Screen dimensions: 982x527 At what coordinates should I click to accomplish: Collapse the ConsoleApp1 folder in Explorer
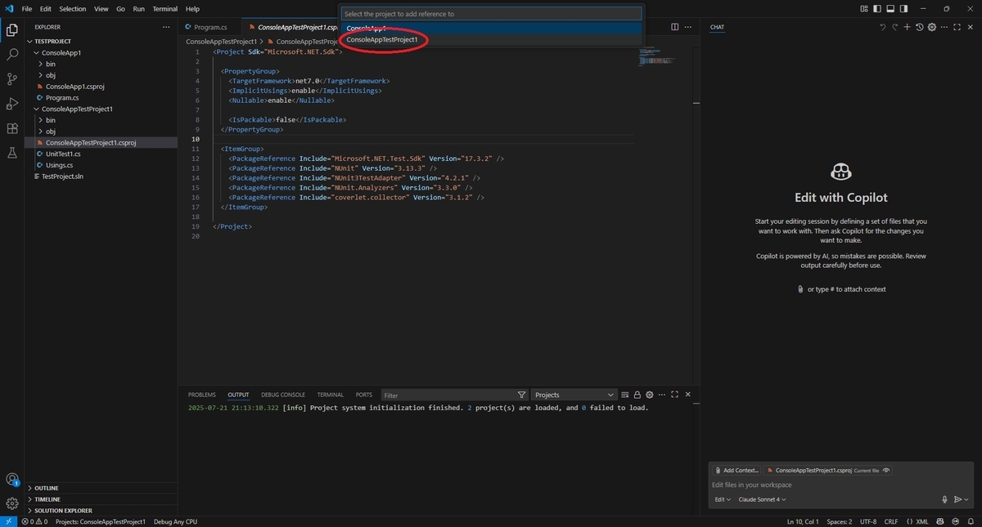[101, 52]
